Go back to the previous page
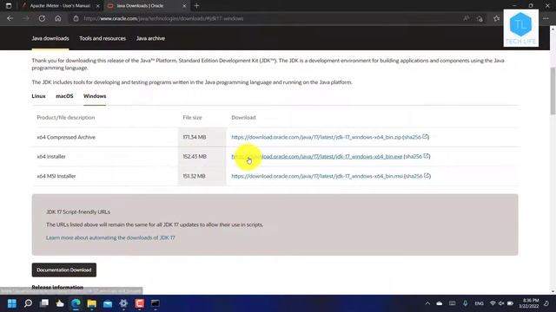This screenshot has height=312, width=556. (10, 18)
